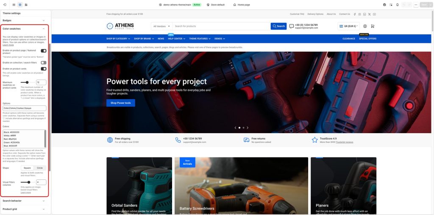
Task: Open the Shop by Category menu
Action: point(118,39)
